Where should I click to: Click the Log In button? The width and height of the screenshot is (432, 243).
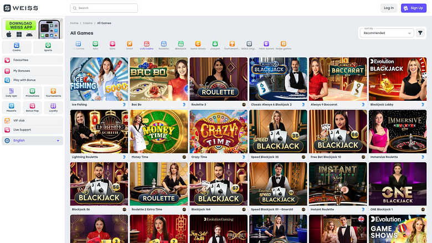click(x=389, y=8)
